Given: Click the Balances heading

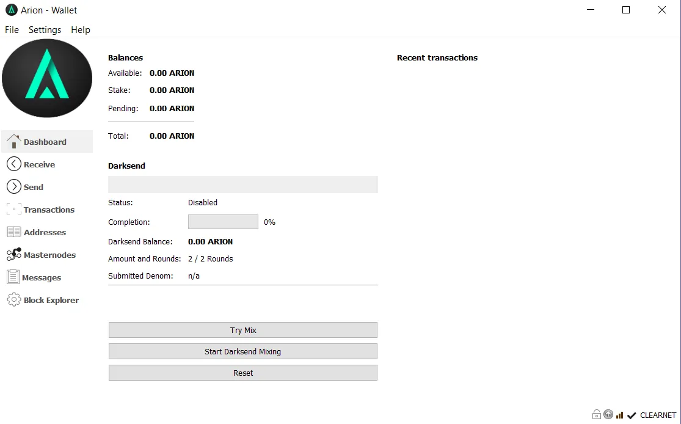Looking at the screenshot, I should (126, 58).
